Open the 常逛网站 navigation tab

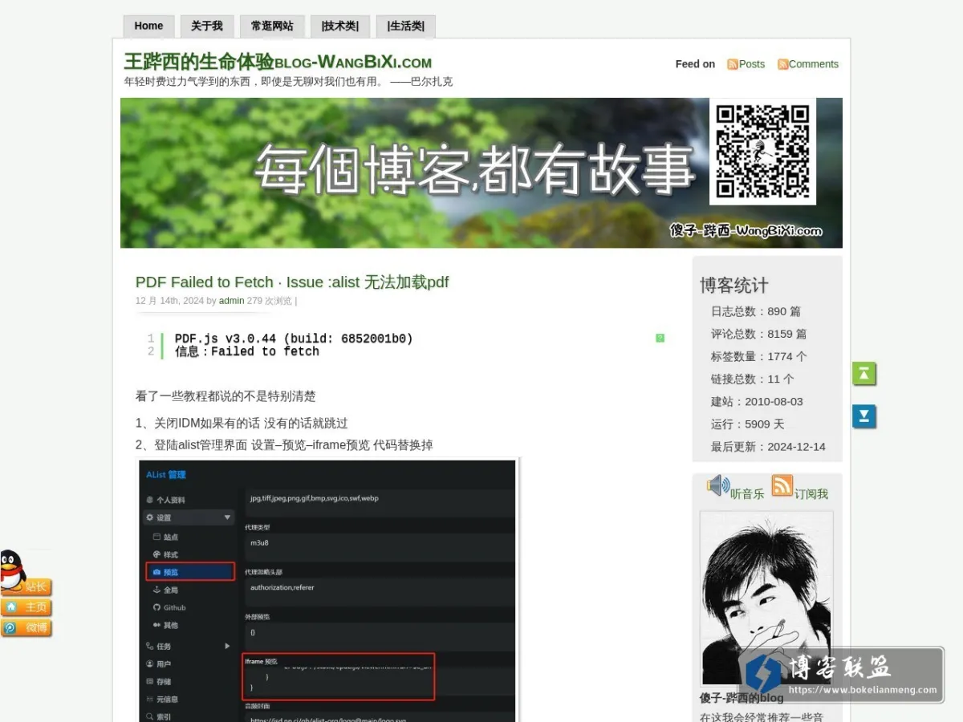[x=272, y=26]
